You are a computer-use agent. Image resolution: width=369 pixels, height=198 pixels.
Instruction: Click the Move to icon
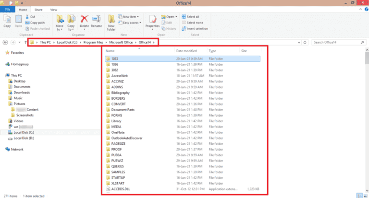[x=60, y=21]
